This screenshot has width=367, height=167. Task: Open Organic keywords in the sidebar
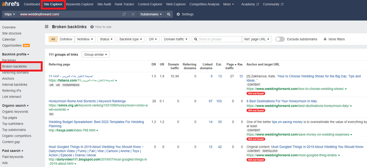15,112
